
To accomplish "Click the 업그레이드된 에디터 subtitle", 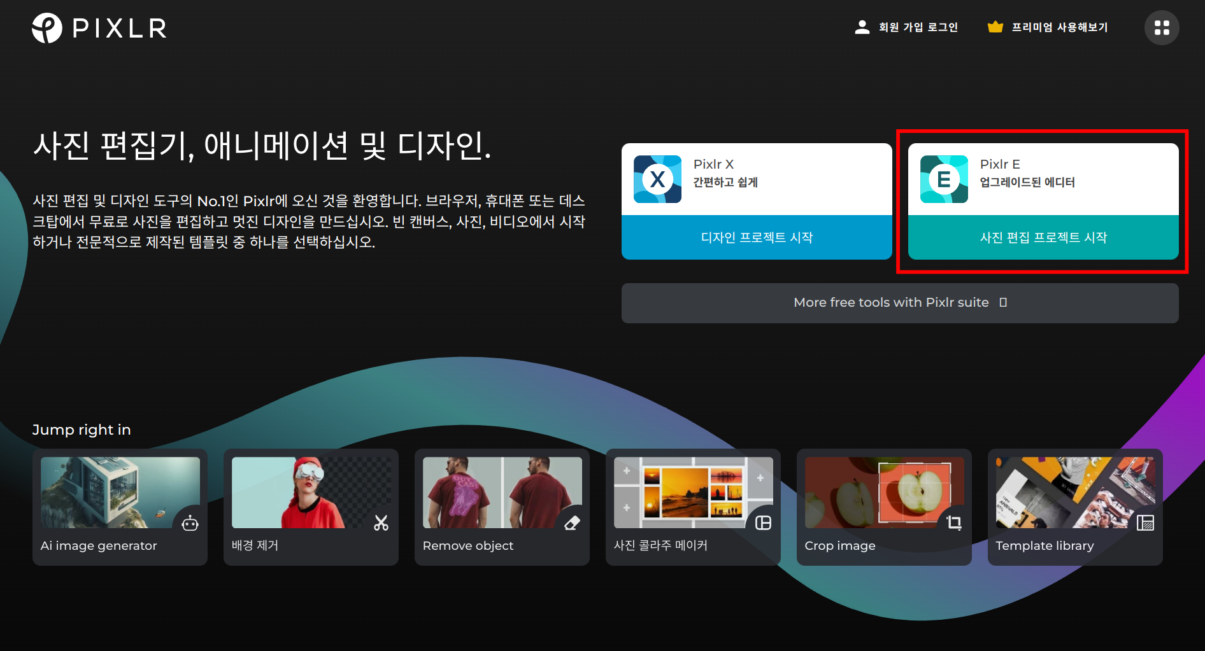I will 1027,183.
